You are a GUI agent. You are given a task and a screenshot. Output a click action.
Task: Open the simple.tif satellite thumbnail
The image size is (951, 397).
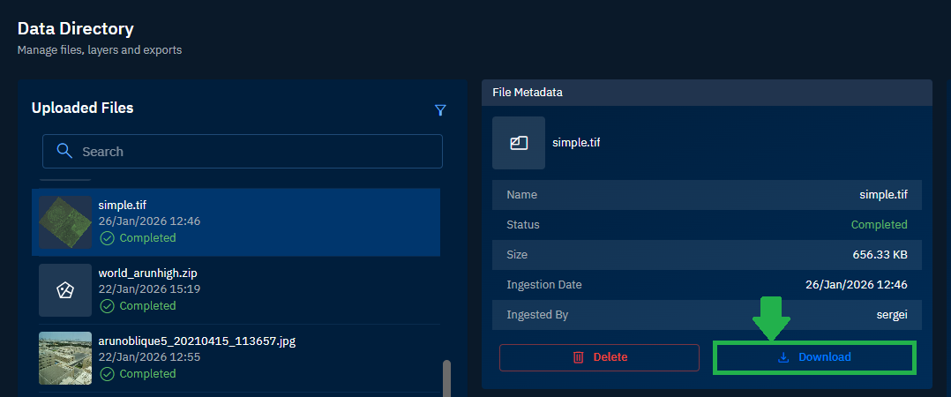pyautogui.click(x=65, y=221)
